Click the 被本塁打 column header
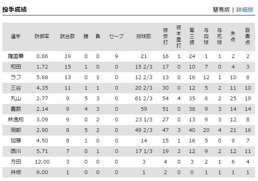This screenshot has height=181, width=258. (x=179, y=36)
